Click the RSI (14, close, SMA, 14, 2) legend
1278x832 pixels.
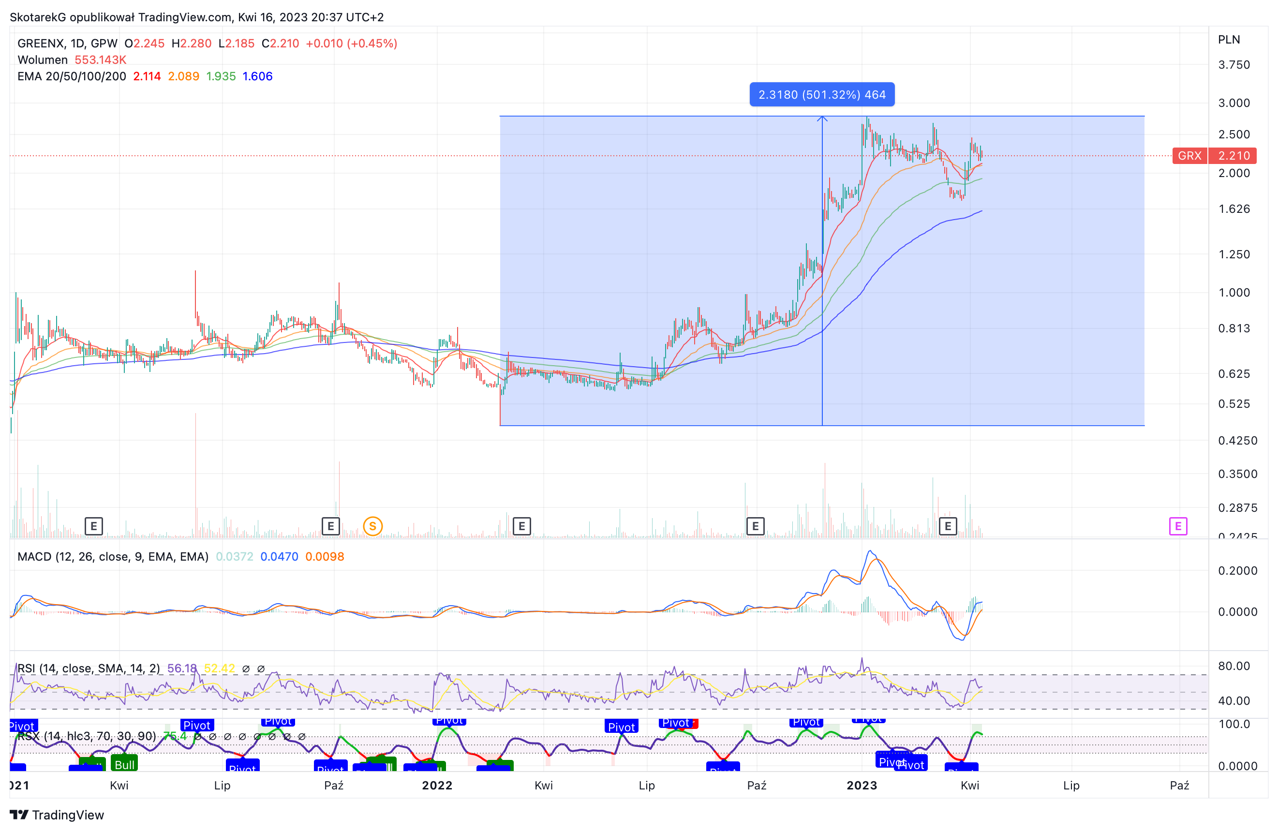click(89, 668)
